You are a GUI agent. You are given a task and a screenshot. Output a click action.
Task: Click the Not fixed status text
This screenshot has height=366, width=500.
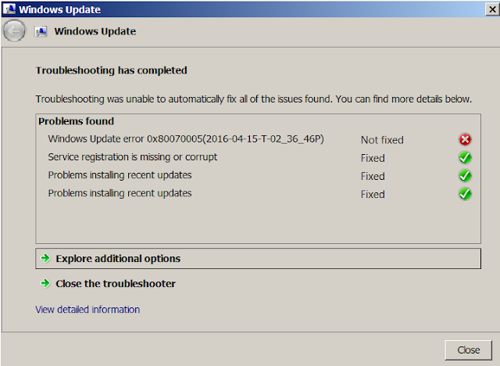click(x=382, y=140)
